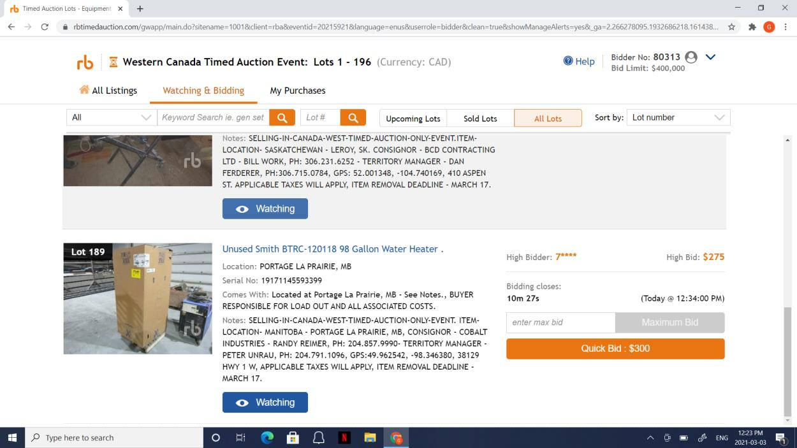Open a new browser tab
This screenshot has width=797, height=448.
click(140, 9)
